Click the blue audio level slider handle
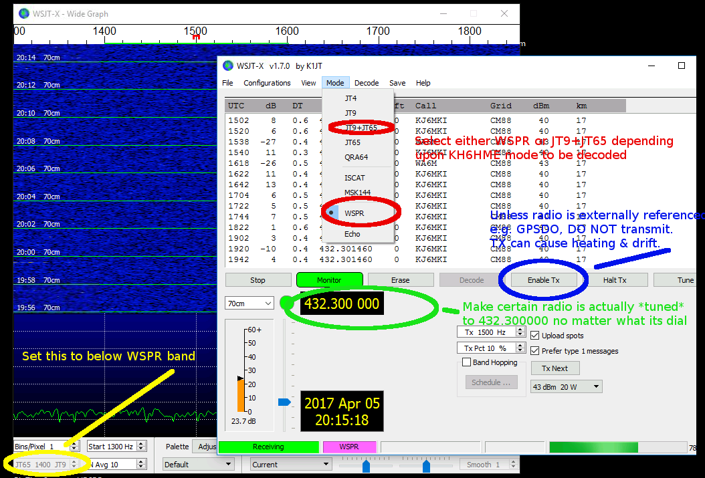Viewport: 705px width, 478px height. (x=284, y=402)
